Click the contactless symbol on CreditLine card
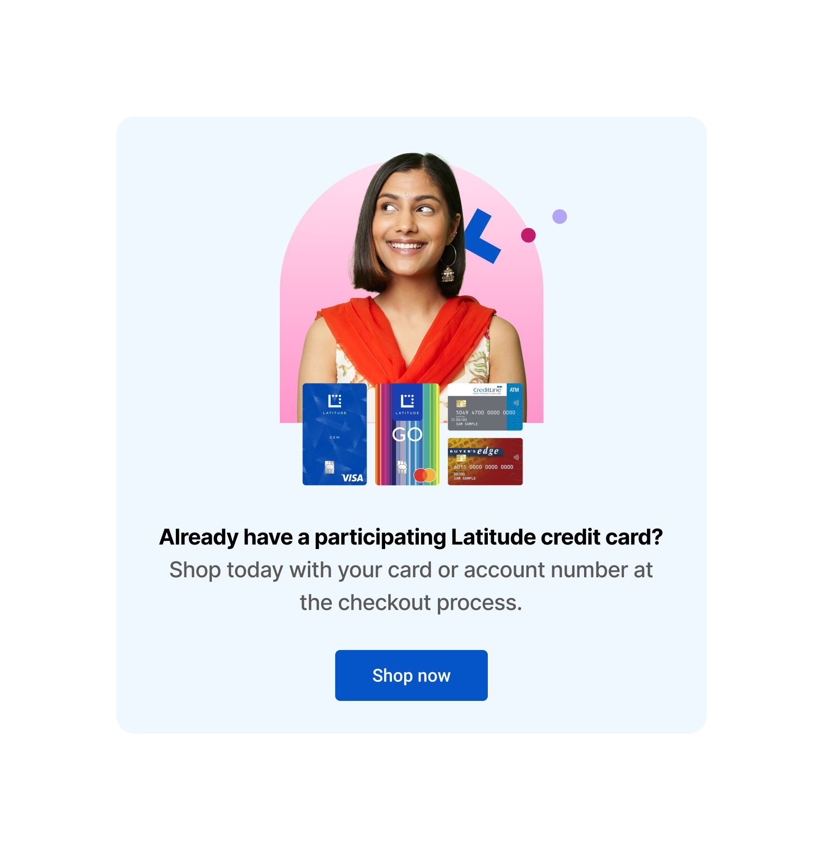The image size is (823, 850). tap(516, 403)
